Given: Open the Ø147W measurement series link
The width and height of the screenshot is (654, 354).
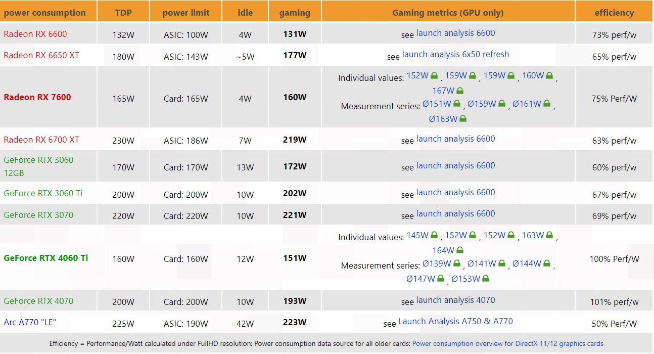Looking at the screenshot, I should [x=421, y=279].
